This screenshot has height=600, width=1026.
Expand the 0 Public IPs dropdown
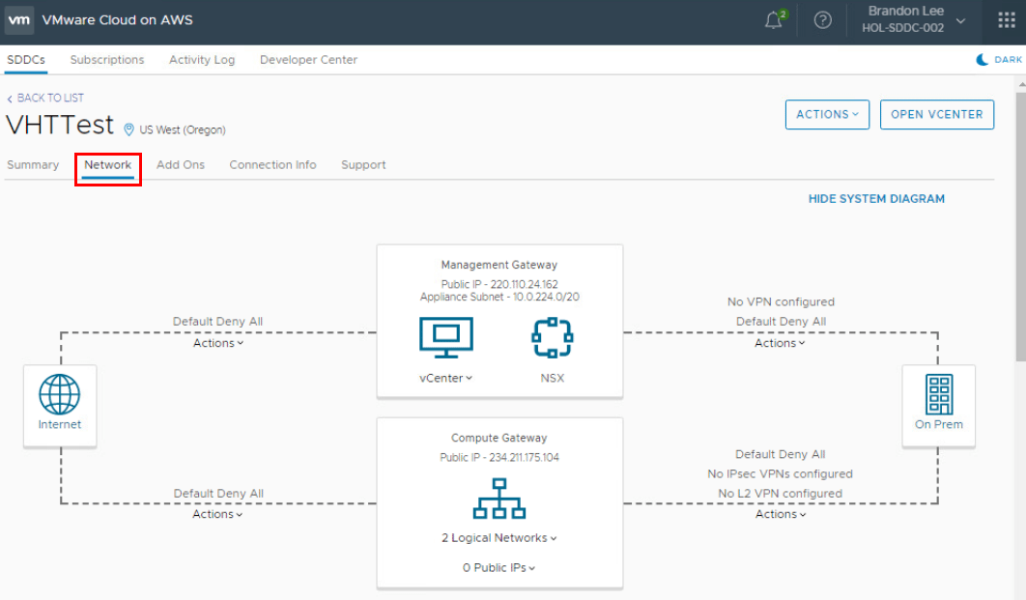[499, 568]
